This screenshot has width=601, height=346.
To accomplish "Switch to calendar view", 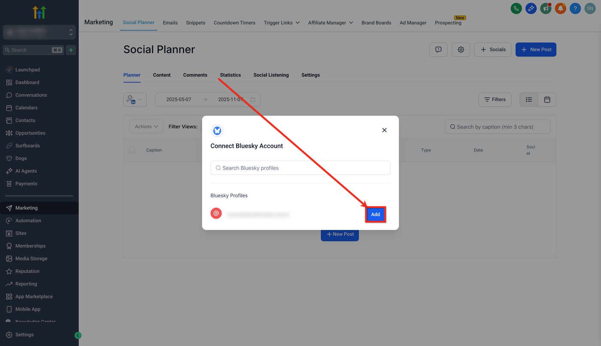I will (x=547, y=99).
